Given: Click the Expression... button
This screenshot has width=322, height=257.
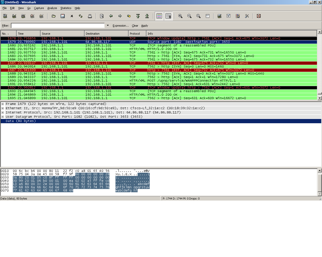Looking at the screenshot, I should tap(121, 25).
